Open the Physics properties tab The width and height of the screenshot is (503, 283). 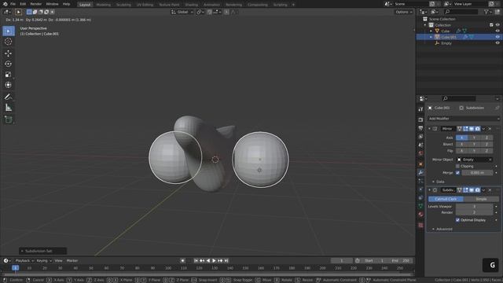[420, 189]
